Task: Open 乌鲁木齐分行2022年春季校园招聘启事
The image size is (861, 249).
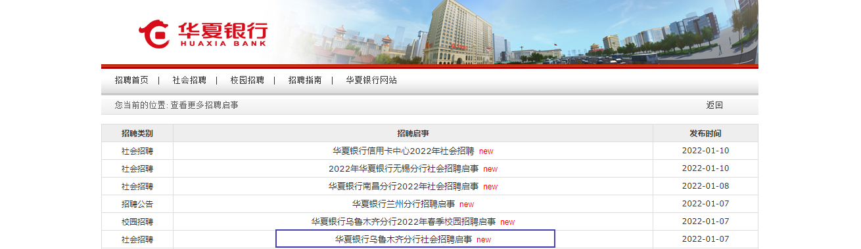Action: coord(404,221)
